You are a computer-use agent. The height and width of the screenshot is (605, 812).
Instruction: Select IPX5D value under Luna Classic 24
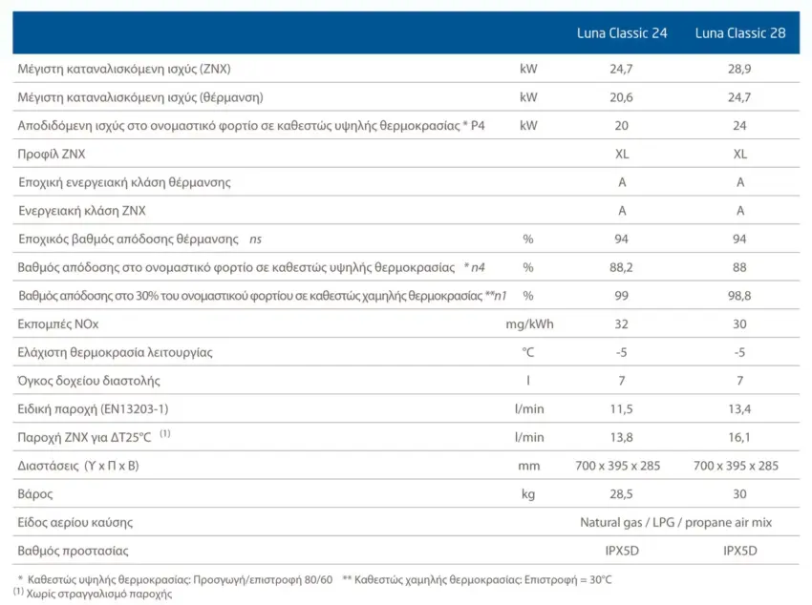pos(622,552)
